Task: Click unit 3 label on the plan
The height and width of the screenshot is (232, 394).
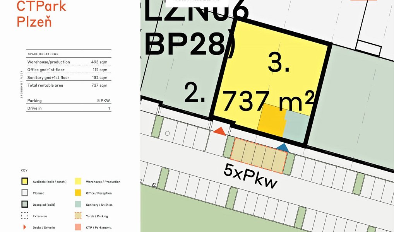Action: point(278,63)
